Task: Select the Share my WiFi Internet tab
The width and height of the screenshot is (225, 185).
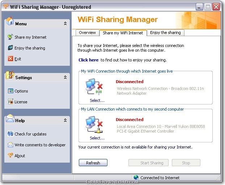Action: click(x=123, y=33)
